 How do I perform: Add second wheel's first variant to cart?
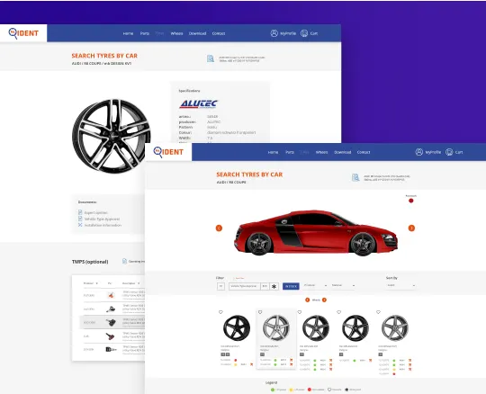point(292,360)
